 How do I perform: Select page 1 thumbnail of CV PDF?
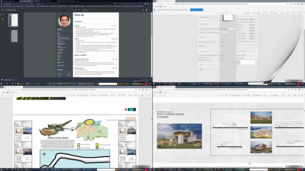pyautogui.click(x=13, y=20)
